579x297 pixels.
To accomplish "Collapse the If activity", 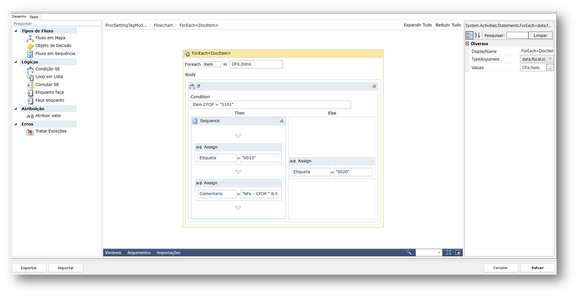I will click(x=374, y=86).
